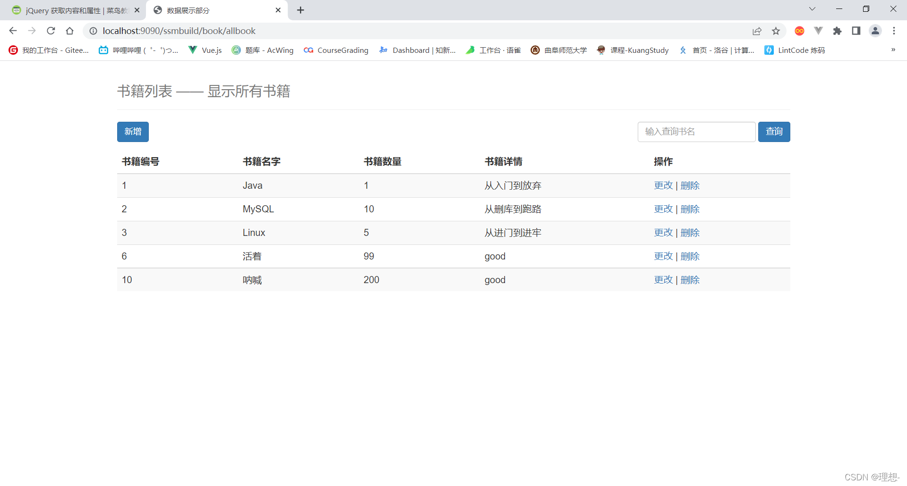Click 更改 for the 呐喊 book
This screenshot has height=486, width=907.
tap(663, 280)
